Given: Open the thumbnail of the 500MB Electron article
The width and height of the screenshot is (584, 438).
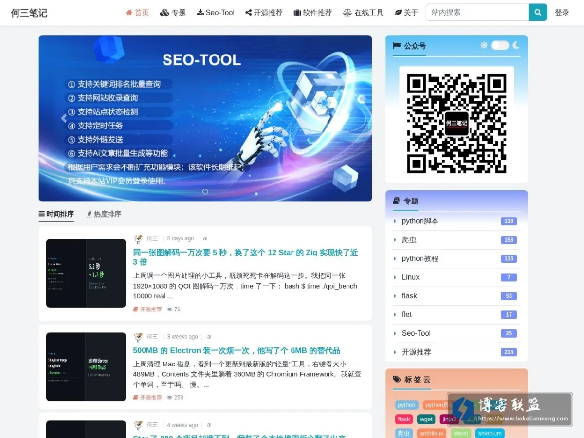Looking at the screenshot, I should pyautogui.click(x=86, y=366).
